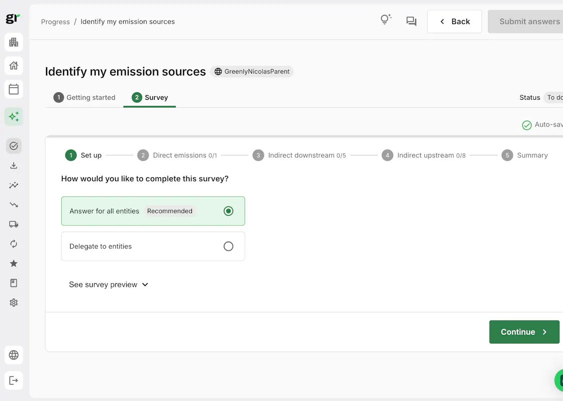Viewport: 563px width, 401px height.
Task: Click the logout arrow icon at sidebar bottom
Action: [x=14, y=380]
